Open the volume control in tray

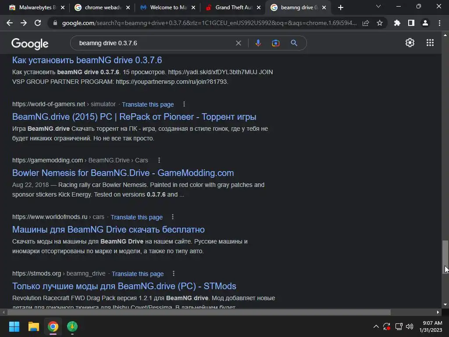410,326
